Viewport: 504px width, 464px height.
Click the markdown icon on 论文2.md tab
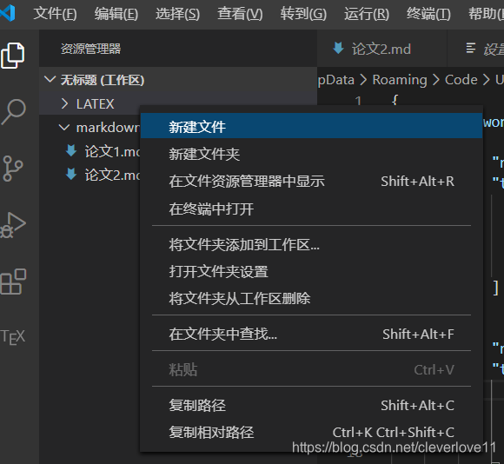pos(338,48)
